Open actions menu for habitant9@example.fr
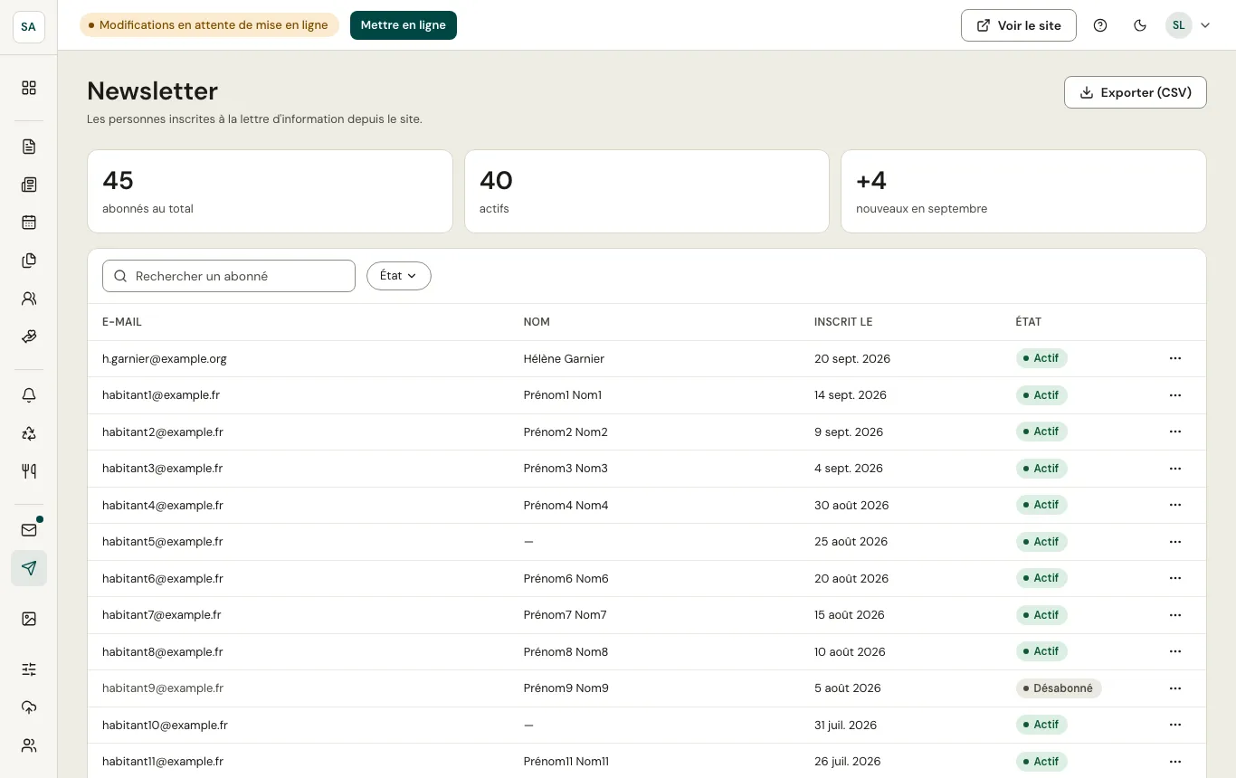This screenshot has height=778, width=1236. pos(1175,688)
